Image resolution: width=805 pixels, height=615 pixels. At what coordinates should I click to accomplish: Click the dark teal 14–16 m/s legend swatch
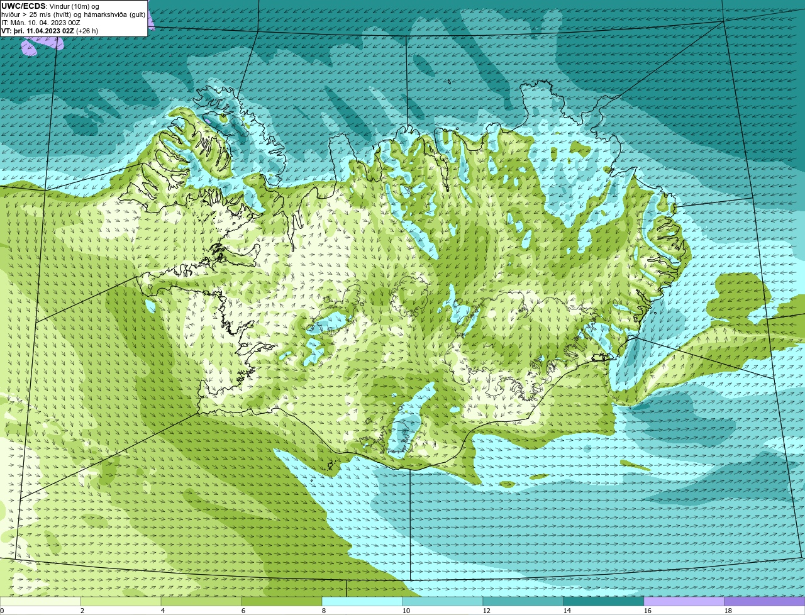tap(604, 601)
